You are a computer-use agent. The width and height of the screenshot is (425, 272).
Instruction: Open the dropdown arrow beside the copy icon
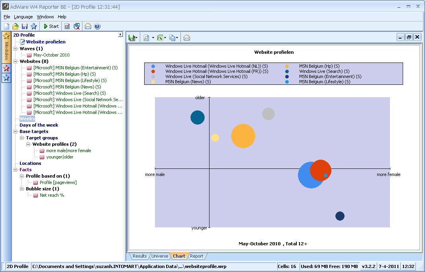click(x=177, y=38)
